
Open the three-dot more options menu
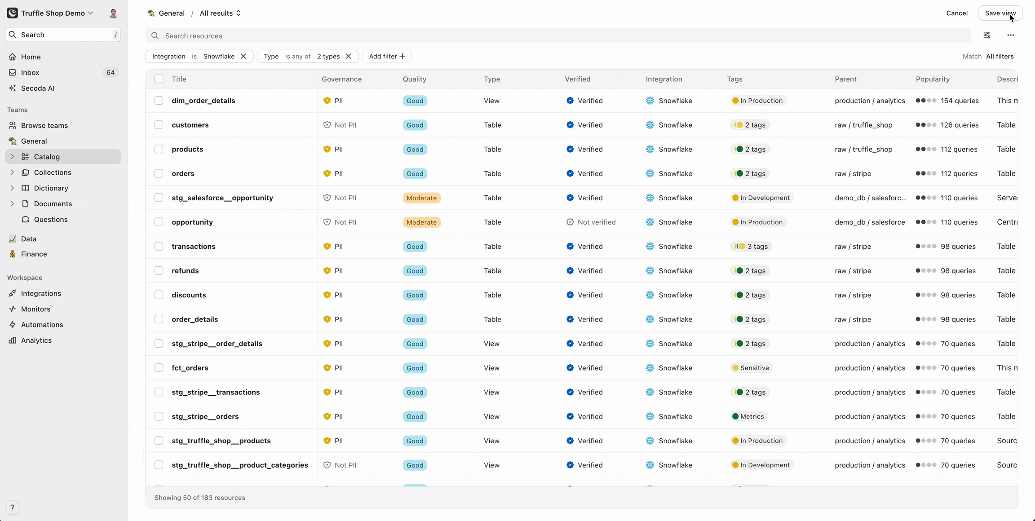click(1010, 35)
